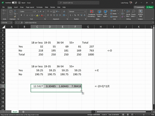The width and height of the screenshot is (155, 116).
Task: Click the yellow Fill Color swatch
Action: [37, 15]
